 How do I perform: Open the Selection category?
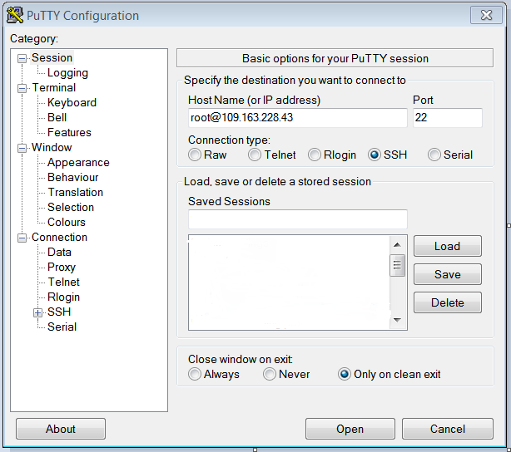click(71, 207)
